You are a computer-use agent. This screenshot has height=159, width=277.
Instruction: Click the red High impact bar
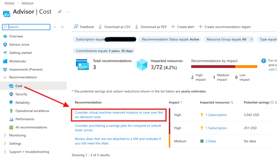coord(213,67)
